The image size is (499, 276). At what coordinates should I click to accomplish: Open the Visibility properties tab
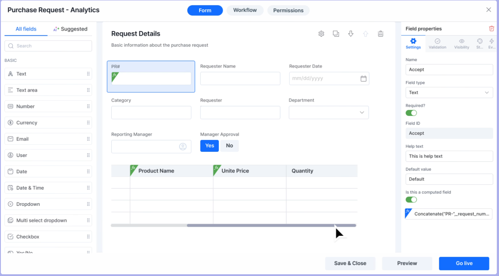461,44
